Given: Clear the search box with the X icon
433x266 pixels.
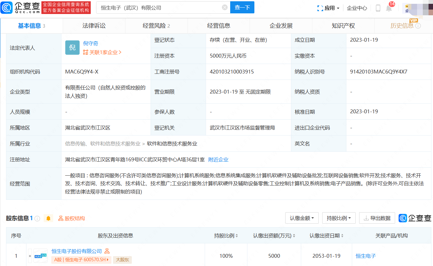Looking at the screenshot, I should coord(224,8).
